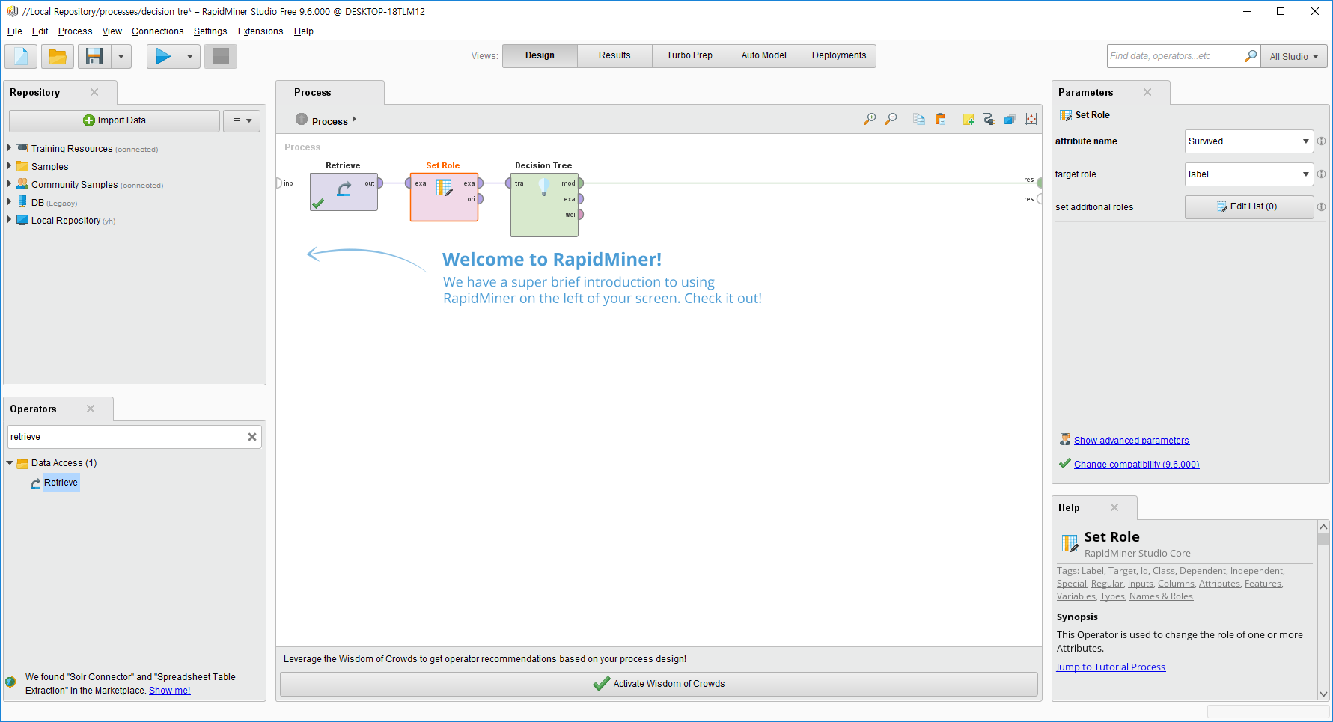Image resolution: width=1333 pixels, height=722 pixels.
Task: Close the Help panel tab
Action: (x=1114, y=507)
